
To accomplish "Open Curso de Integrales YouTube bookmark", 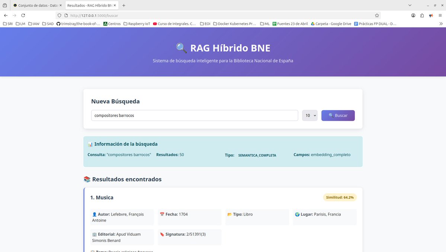I will [x=174, y=24].
